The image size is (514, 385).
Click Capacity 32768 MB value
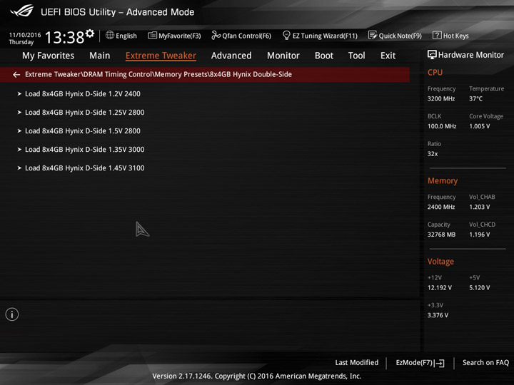tap(441, 235)
